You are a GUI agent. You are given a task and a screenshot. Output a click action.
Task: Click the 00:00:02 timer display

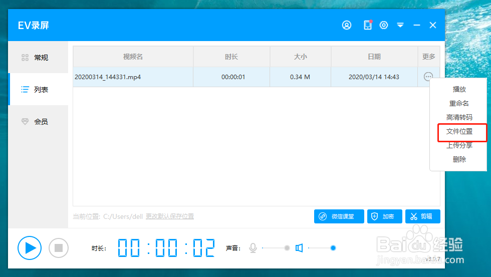[x=166, y=248]
